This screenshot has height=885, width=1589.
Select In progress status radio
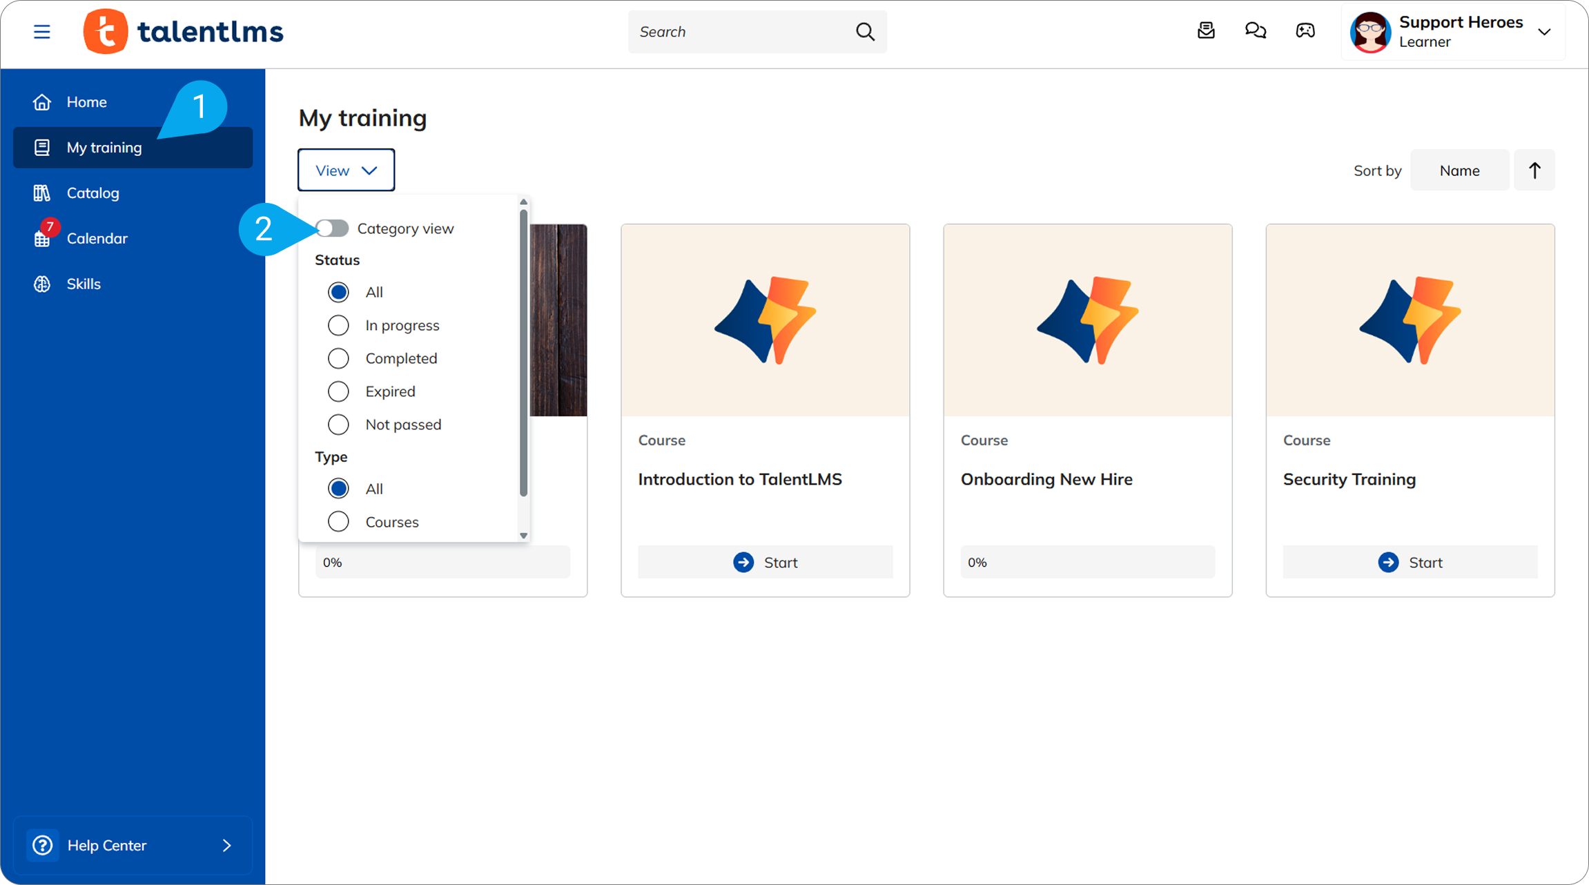pyautogui.click(x=338, y=325)
